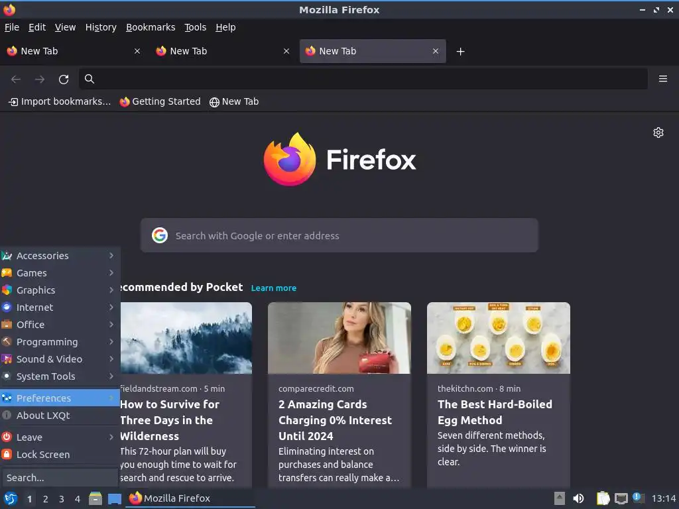Expand Sound & Video submenu
The width and height of the screenshot is (679, 509).
click(60, 359)
